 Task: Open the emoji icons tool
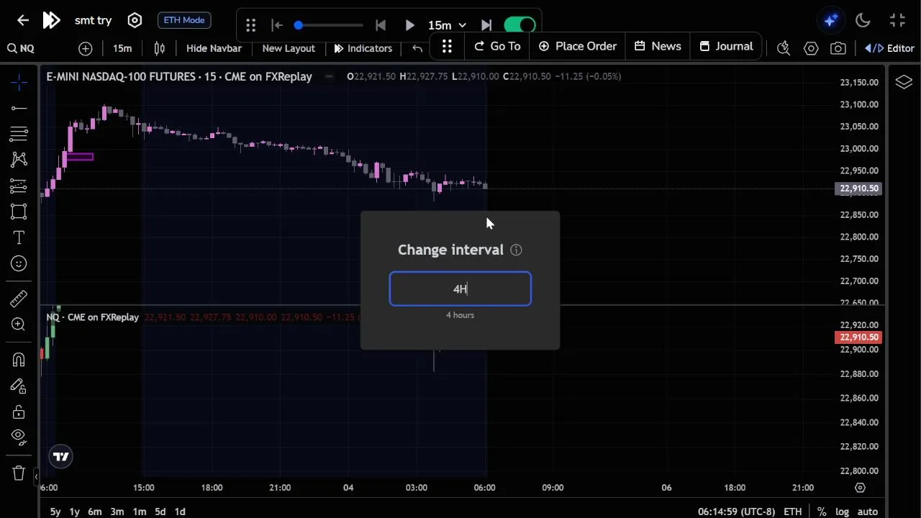tap(19, 263)
